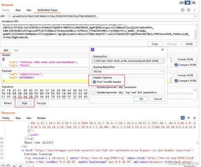Click the Sign button
The width and height of the screenshot is (201, 167).
point(25,103)
